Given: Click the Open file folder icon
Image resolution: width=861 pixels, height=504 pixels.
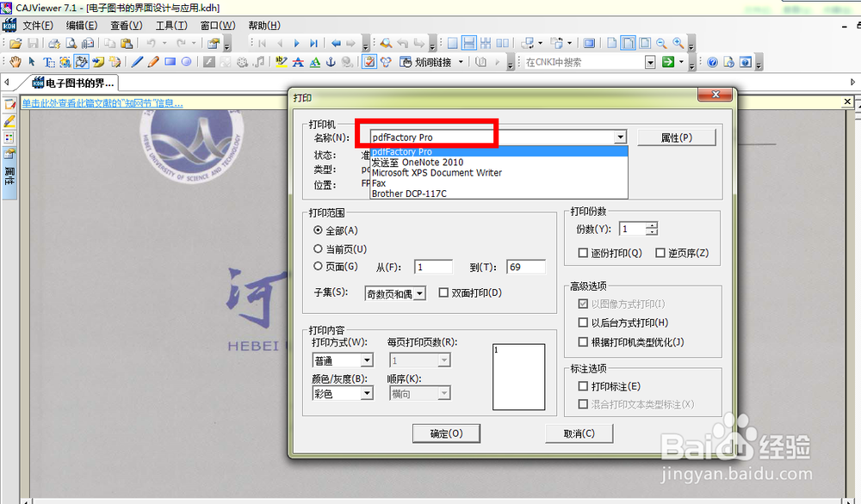Looking at the screenshot, I should 15,43.
